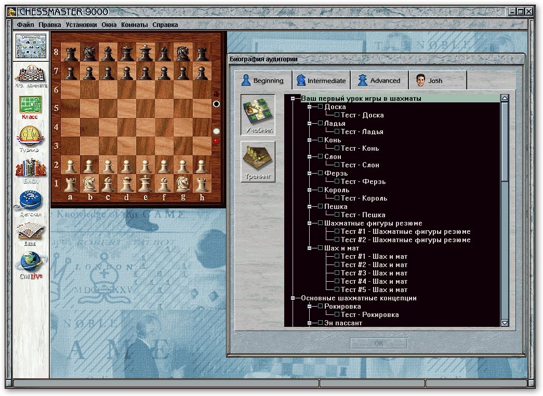543x396 pixels.
Task: Open the Детская kids room icon
Action: pyautogui.click(x=30, y=204)
